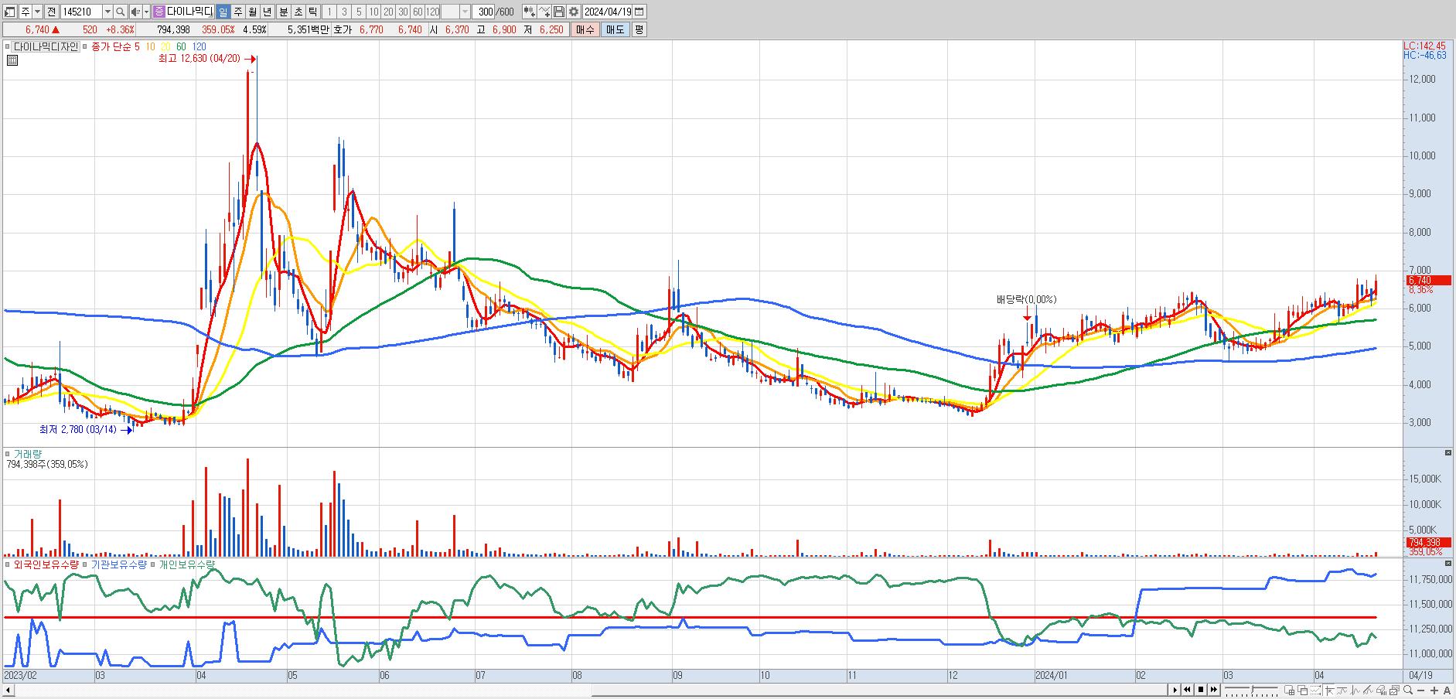The width and height of the screenshot is (1456, 699).
Task: Select the weekly (주) chart period
Action: point(237,12)
